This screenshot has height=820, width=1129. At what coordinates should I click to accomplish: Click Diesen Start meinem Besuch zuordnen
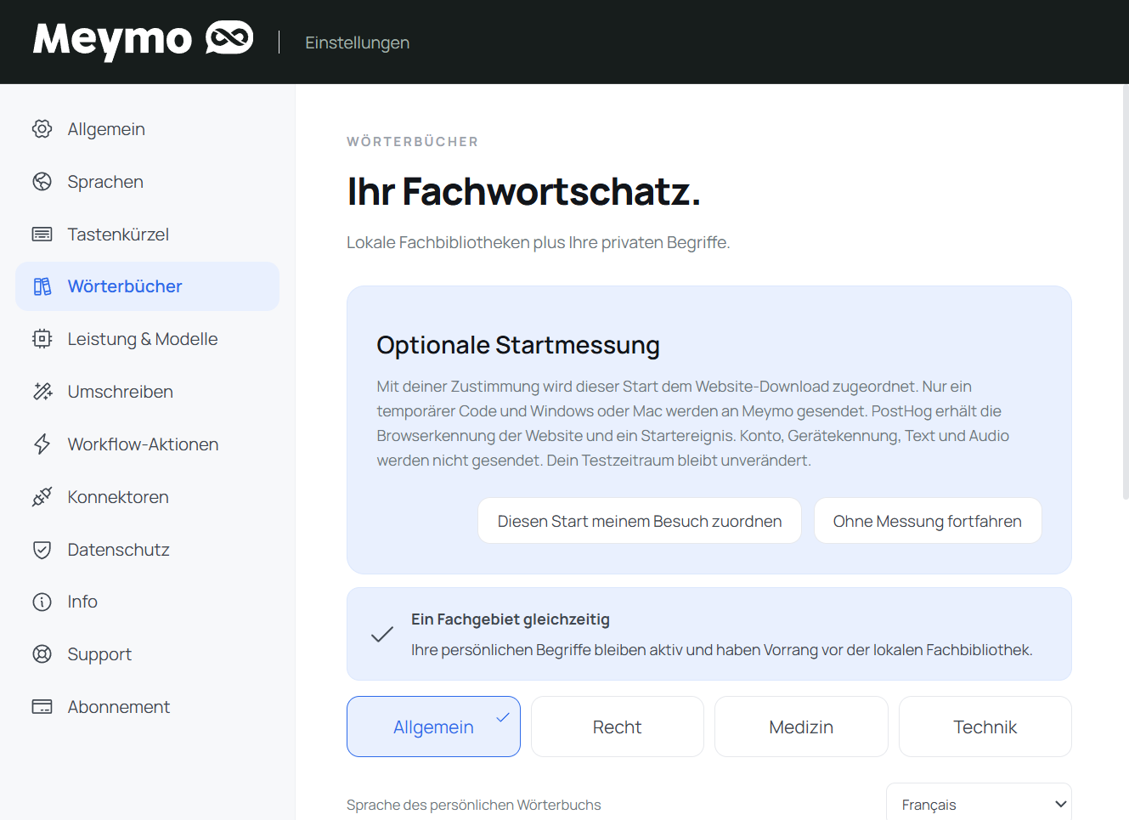coord(640,521)
